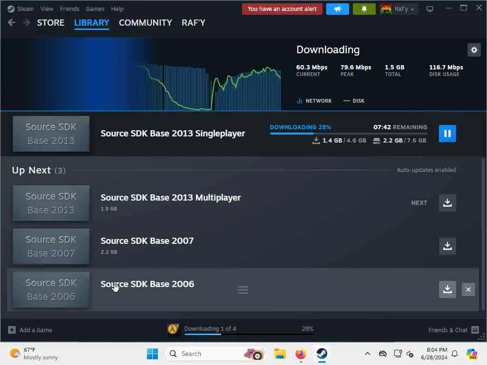Open Source SDK Base 2013 Singleplayer thumbnail
Viewport: 487px width, 365px height.
tap(51, 134)
